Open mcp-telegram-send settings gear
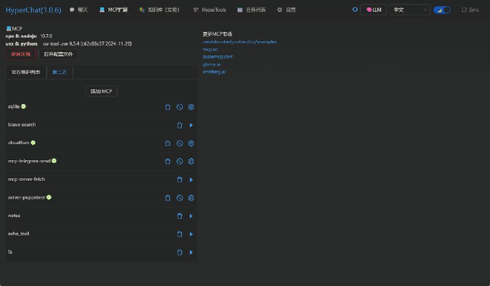The image size is (490, 286). (191, 161)
